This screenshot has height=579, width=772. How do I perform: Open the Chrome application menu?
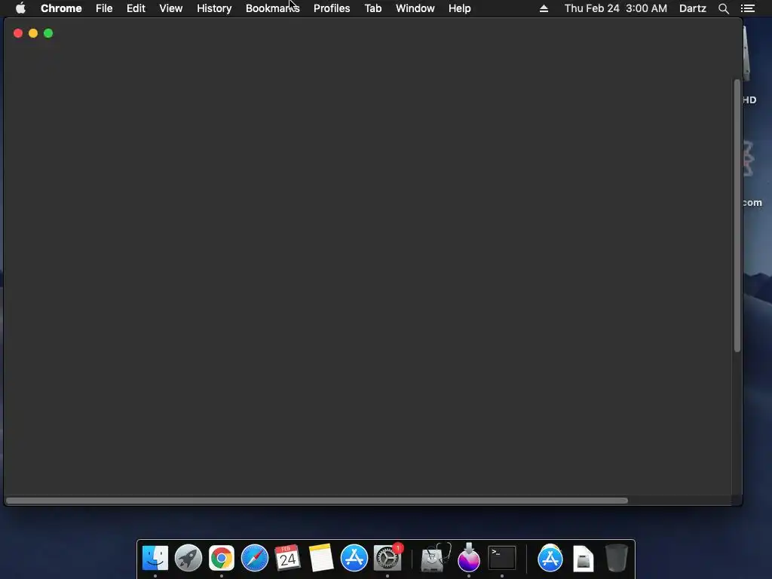click(x=61, y=8)
